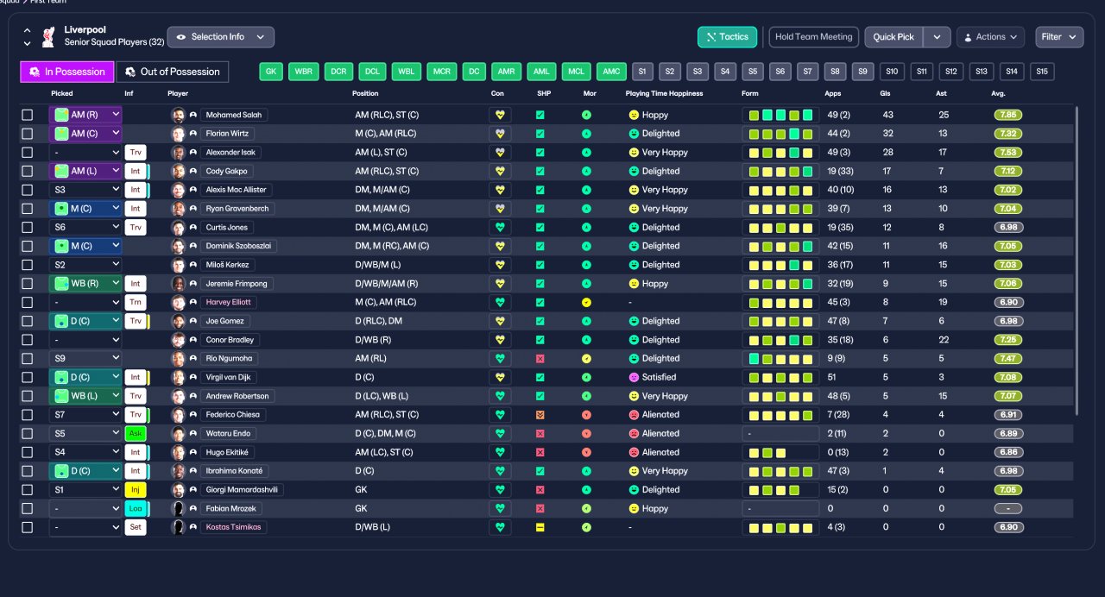This screenshot has width=1105, height=597.
Task: Switch to the In Possession tab
Action: tap(67, 72)
